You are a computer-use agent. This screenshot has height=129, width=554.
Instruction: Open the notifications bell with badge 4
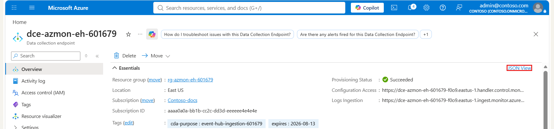[411, 7]
